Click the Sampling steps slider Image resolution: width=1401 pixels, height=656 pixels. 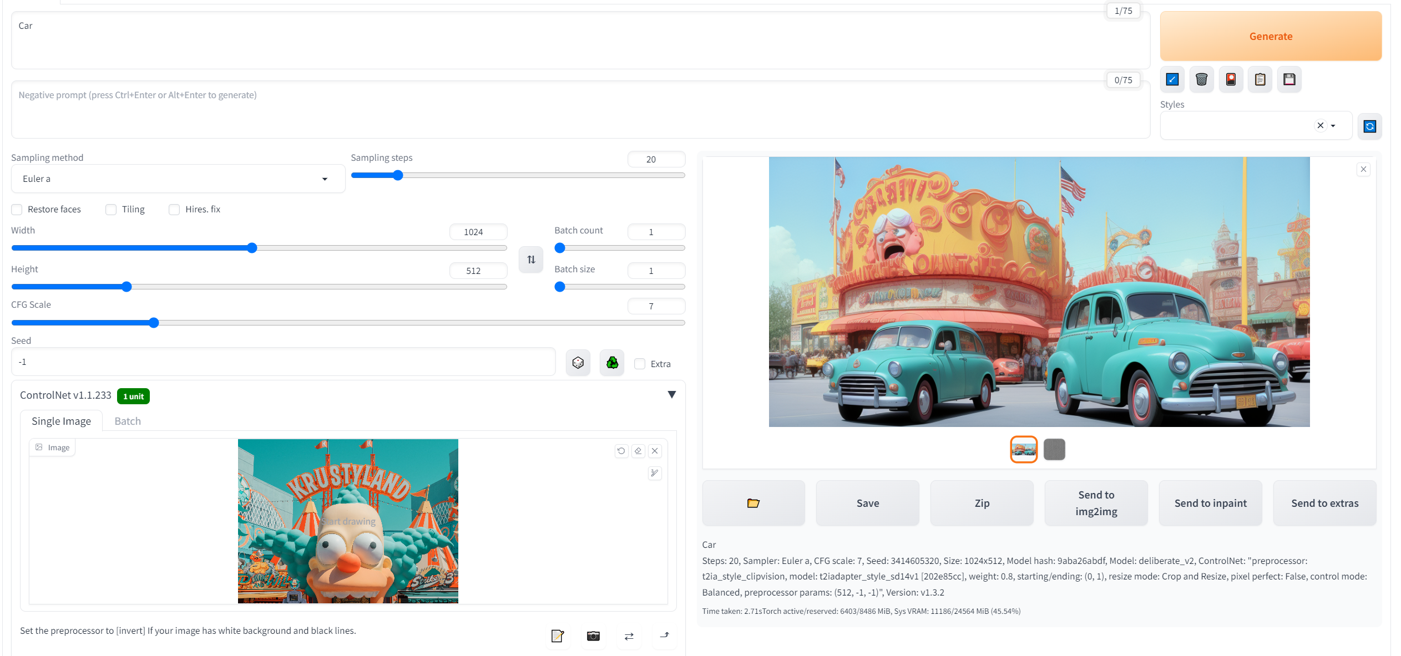pyautogui.click(x=518, y=176)
